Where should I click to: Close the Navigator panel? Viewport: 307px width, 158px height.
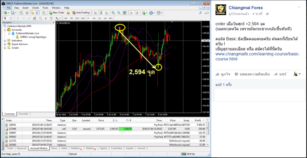coord(53,23)
